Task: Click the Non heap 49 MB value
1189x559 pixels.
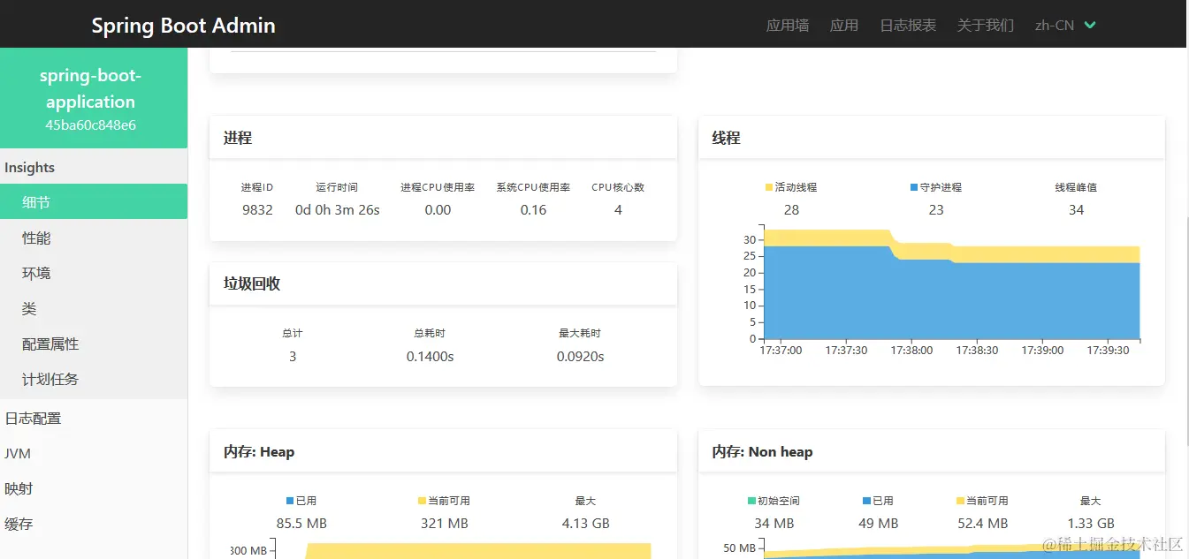Action: [878, 524]
